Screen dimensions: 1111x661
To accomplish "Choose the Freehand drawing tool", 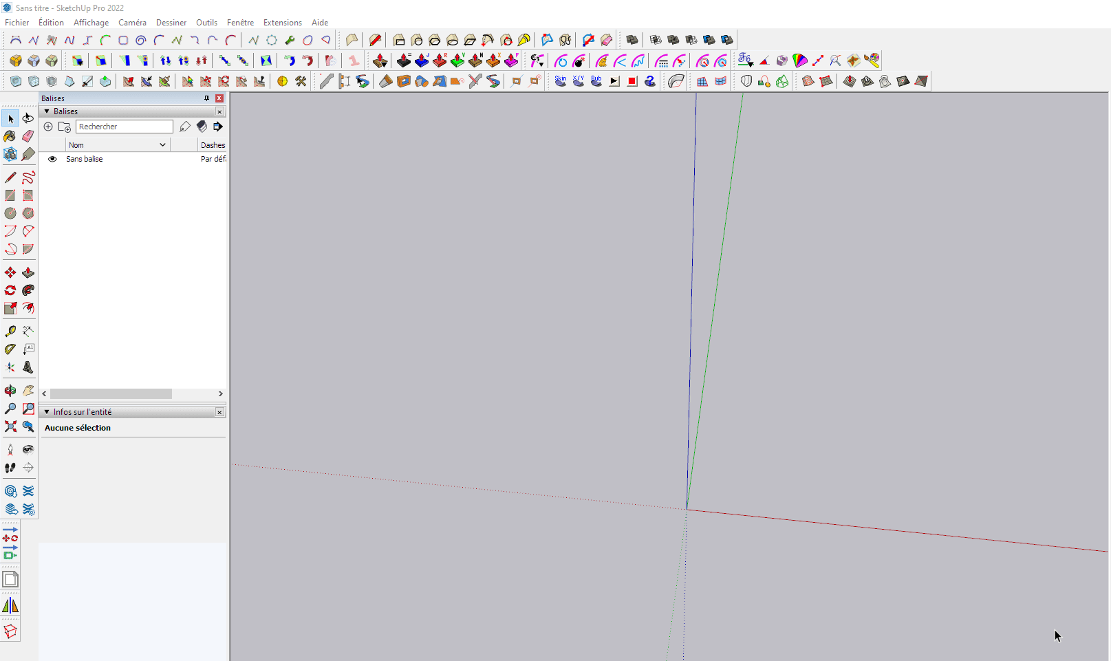I will point(28,177).
